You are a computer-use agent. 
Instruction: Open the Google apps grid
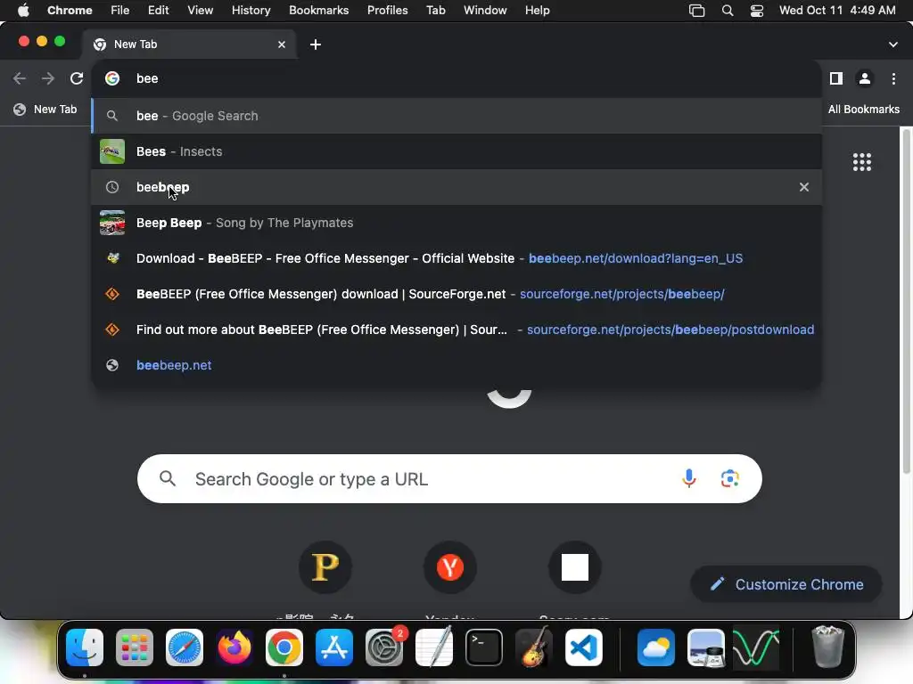pos(862,162)
